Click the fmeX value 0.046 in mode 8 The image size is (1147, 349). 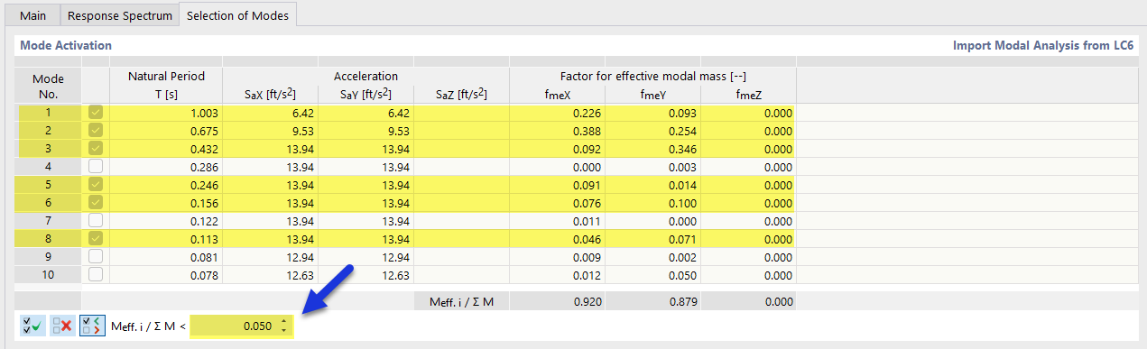(557, 238)
